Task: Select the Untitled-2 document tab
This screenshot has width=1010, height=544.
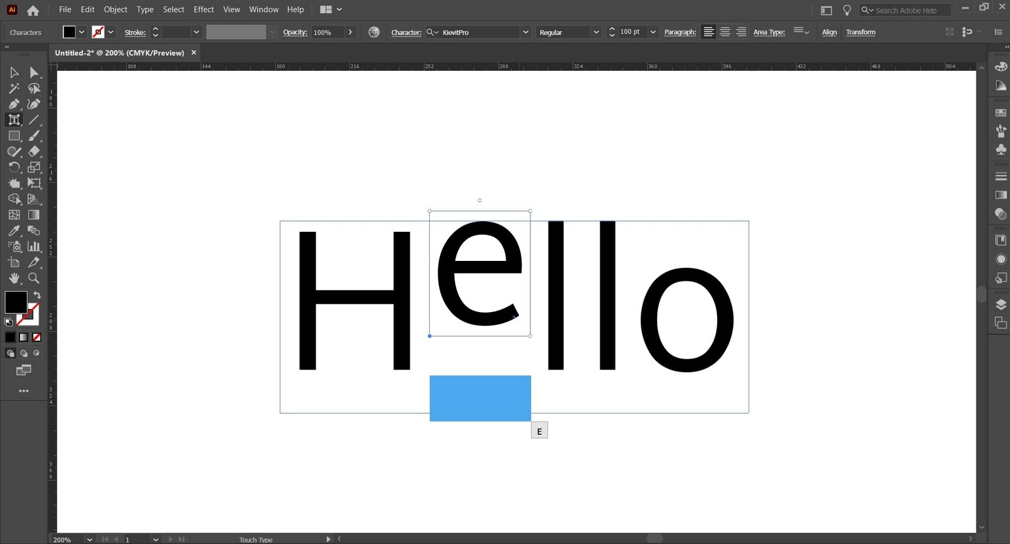Action: tap(119, 53)
